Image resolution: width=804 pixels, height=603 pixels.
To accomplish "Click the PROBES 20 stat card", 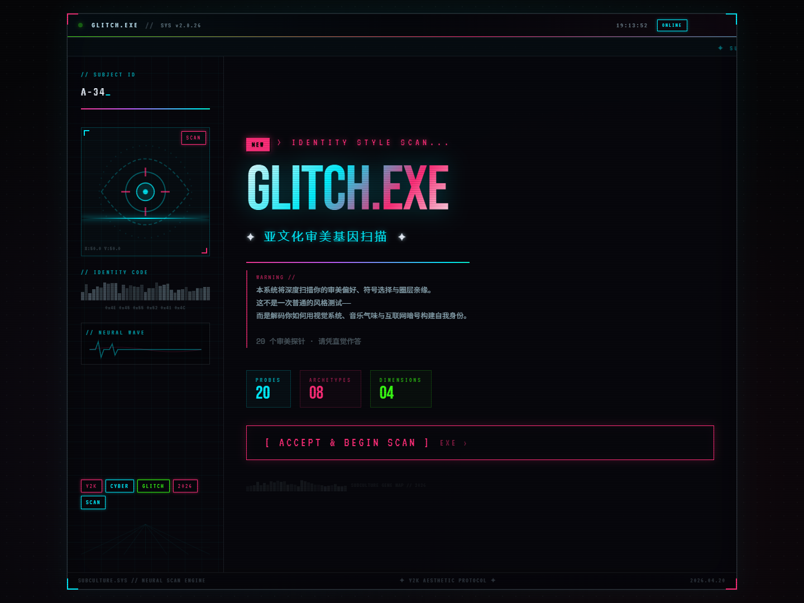I will (269, 389).
